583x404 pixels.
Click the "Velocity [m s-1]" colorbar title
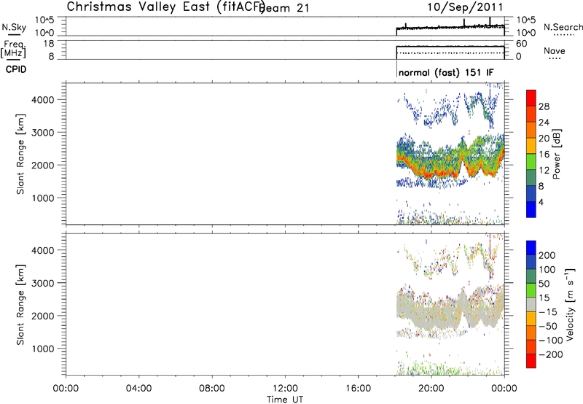570,304
